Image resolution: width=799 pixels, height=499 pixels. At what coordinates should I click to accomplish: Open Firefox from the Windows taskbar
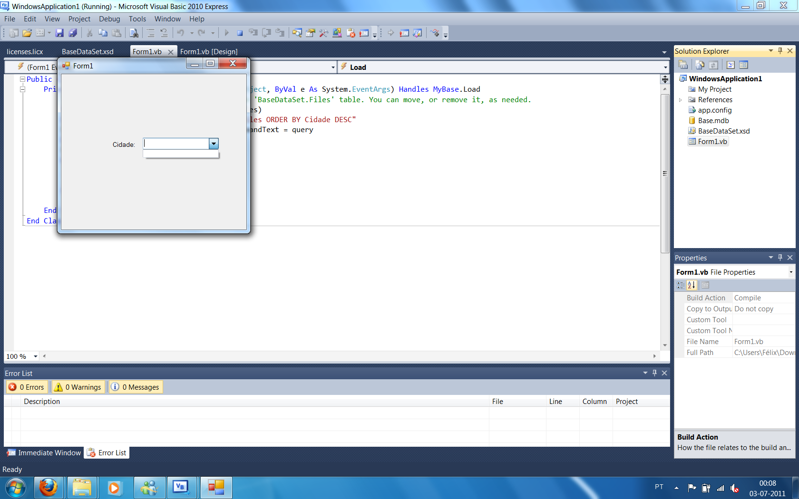coord(48,488)
